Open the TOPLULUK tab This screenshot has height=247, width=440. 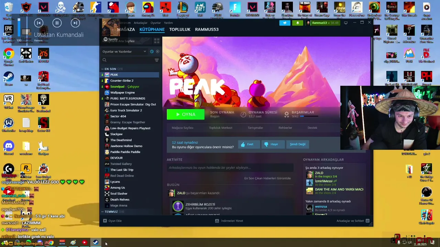tap(180, 30)
